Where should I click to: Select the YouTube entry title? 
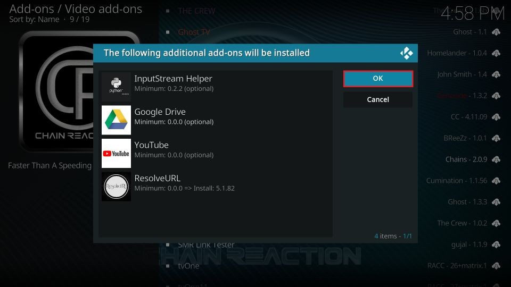pos(152,145)
